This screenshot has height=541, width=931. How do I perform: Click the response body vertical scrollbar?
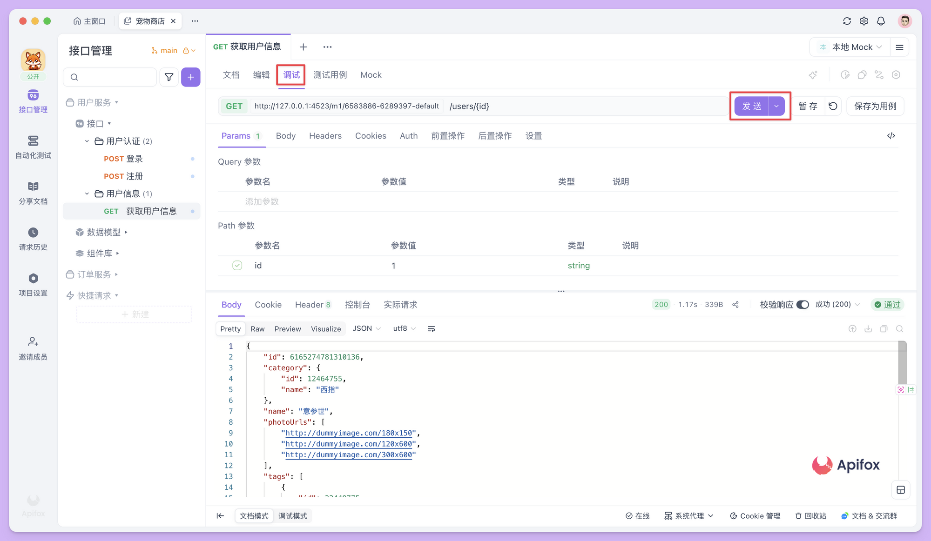902,363
